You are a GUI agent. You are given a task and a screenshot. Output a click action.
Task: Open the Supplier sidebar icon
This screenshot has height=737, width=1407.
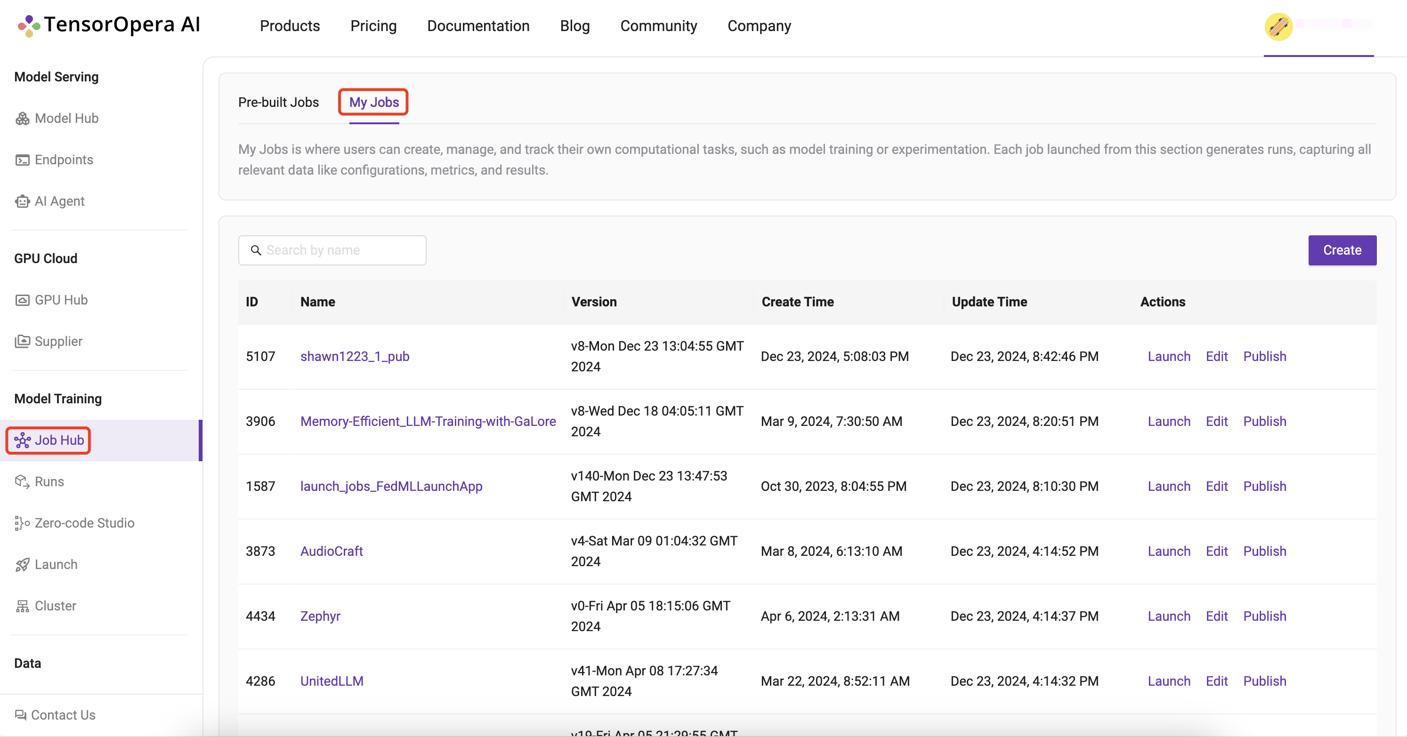click(x=23, y=342)
